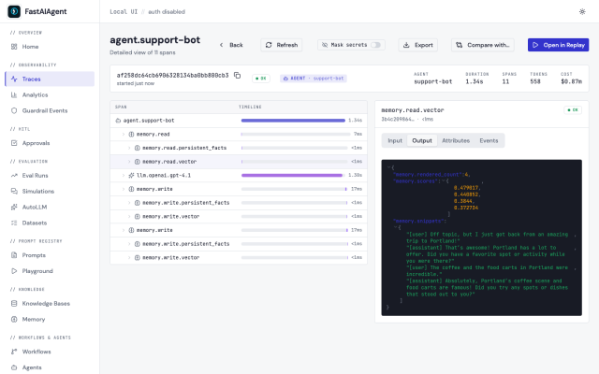Copy the trace ID with the copy icon
The height and width of the screenshot is (374, 599).
tap(237, 75)
